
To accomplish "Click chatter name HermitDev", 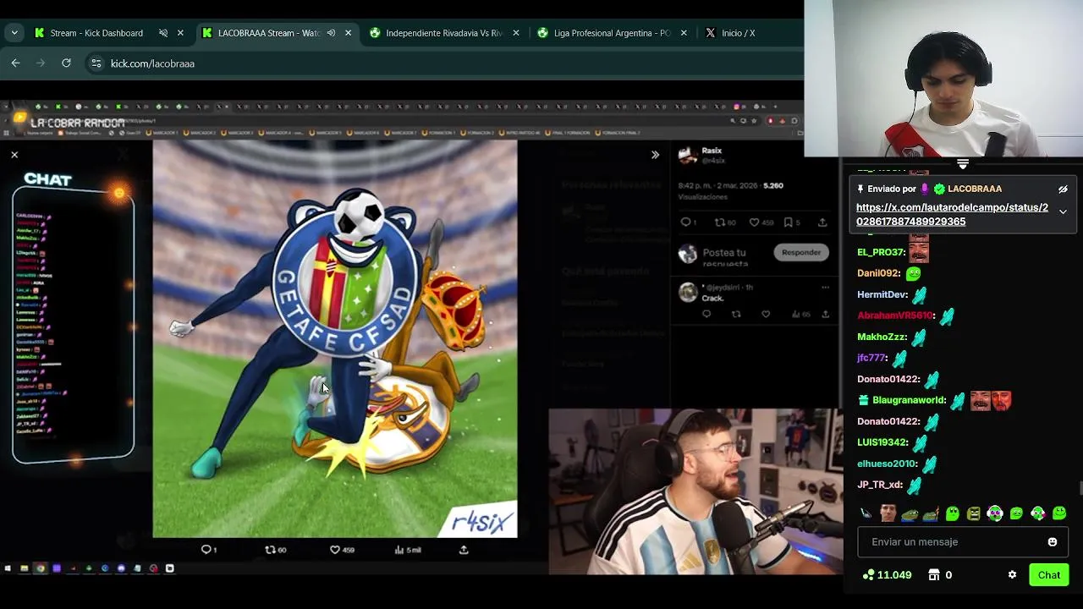I will (882, 294).
